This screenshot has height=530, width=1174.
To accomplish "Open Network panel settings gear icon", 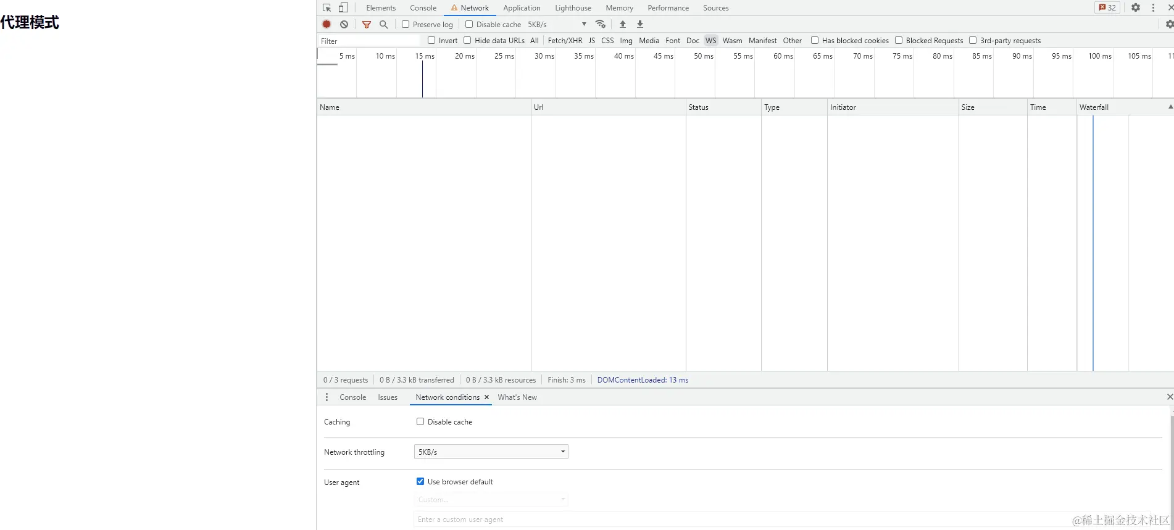I will (x=1169, y=24).
